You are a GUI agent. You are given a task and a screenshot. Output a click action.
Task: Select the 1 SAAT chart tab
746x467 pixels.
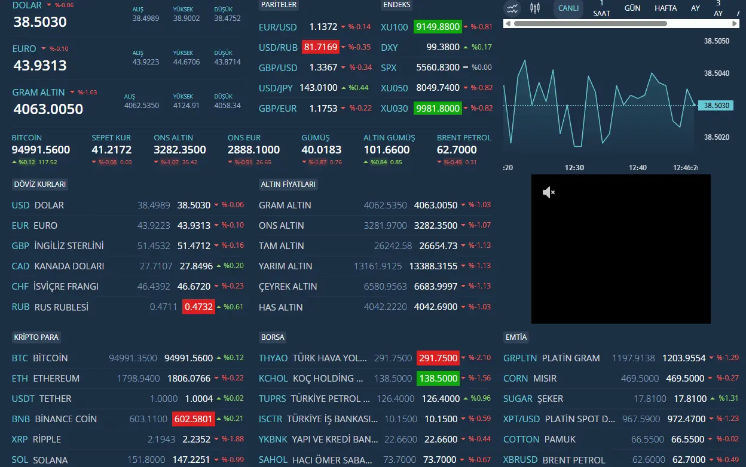pos(601,8)
